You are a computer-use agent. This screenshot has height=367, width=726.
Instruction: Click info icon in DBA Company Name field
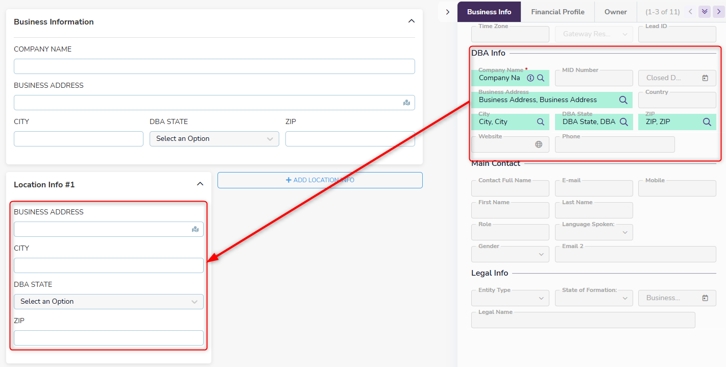click(530, 78)
